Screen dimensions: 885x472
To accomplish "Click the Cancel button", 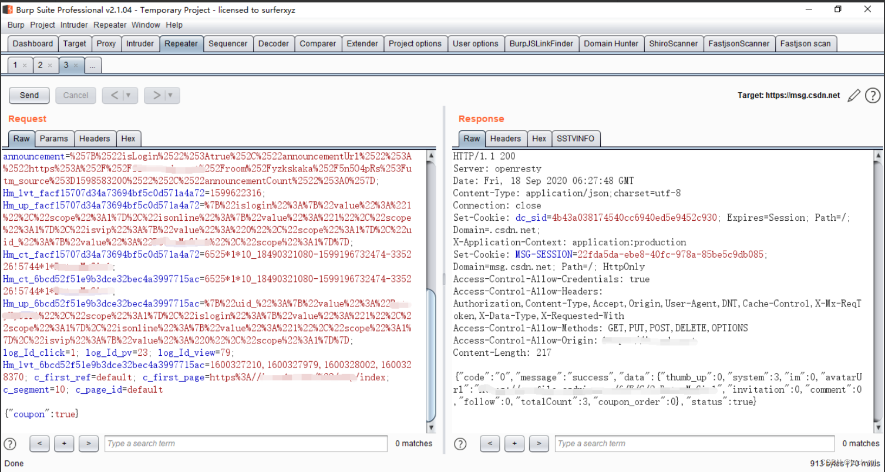I will 76,95.
